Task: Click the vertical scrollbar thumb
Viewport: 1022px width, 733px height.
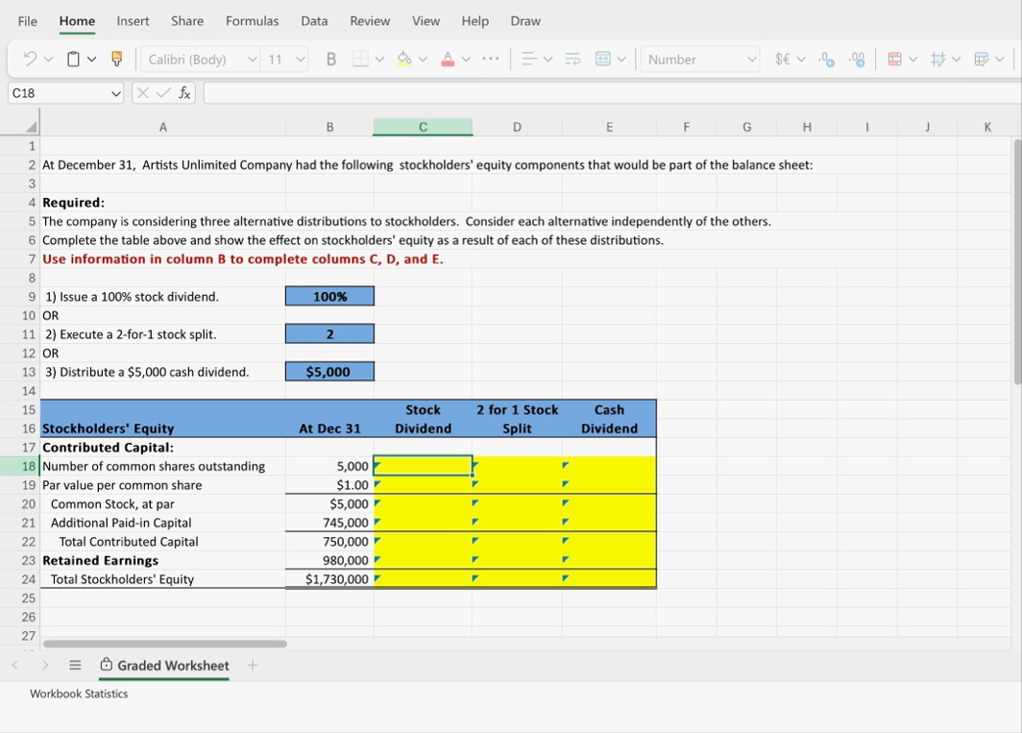Action: [x=1017, y=261]
